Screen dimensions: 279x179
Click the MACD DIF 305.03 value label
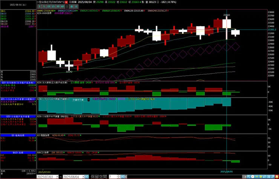point(58,152)
